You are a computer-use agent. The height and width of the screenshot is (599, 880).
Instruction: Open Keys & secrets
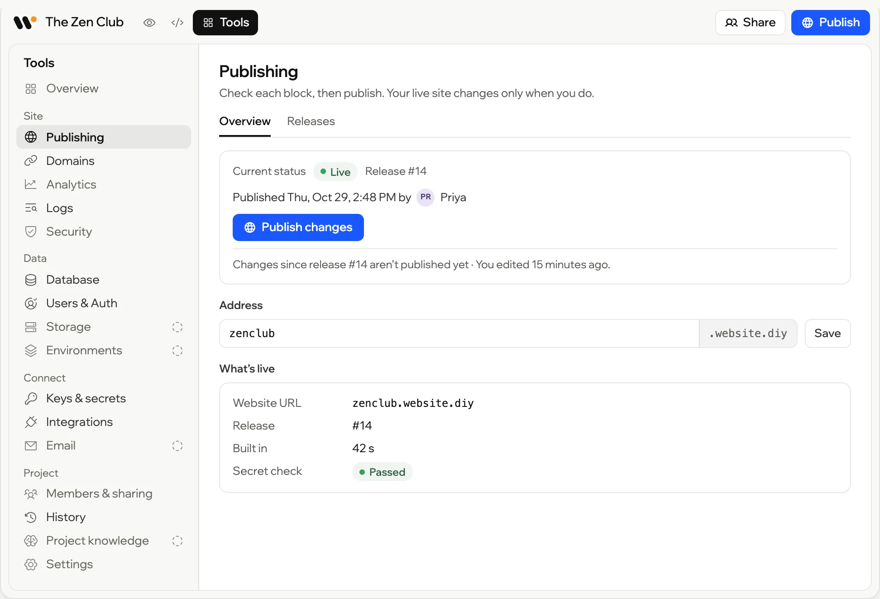click(104, 398)
